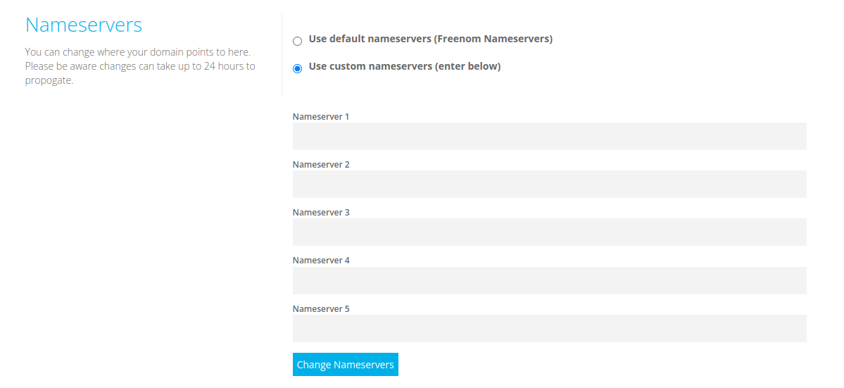The width and height of the screenshot is (844, 388).
Task: Select the default nameservers radio button
Action: [x=297, y=42]
